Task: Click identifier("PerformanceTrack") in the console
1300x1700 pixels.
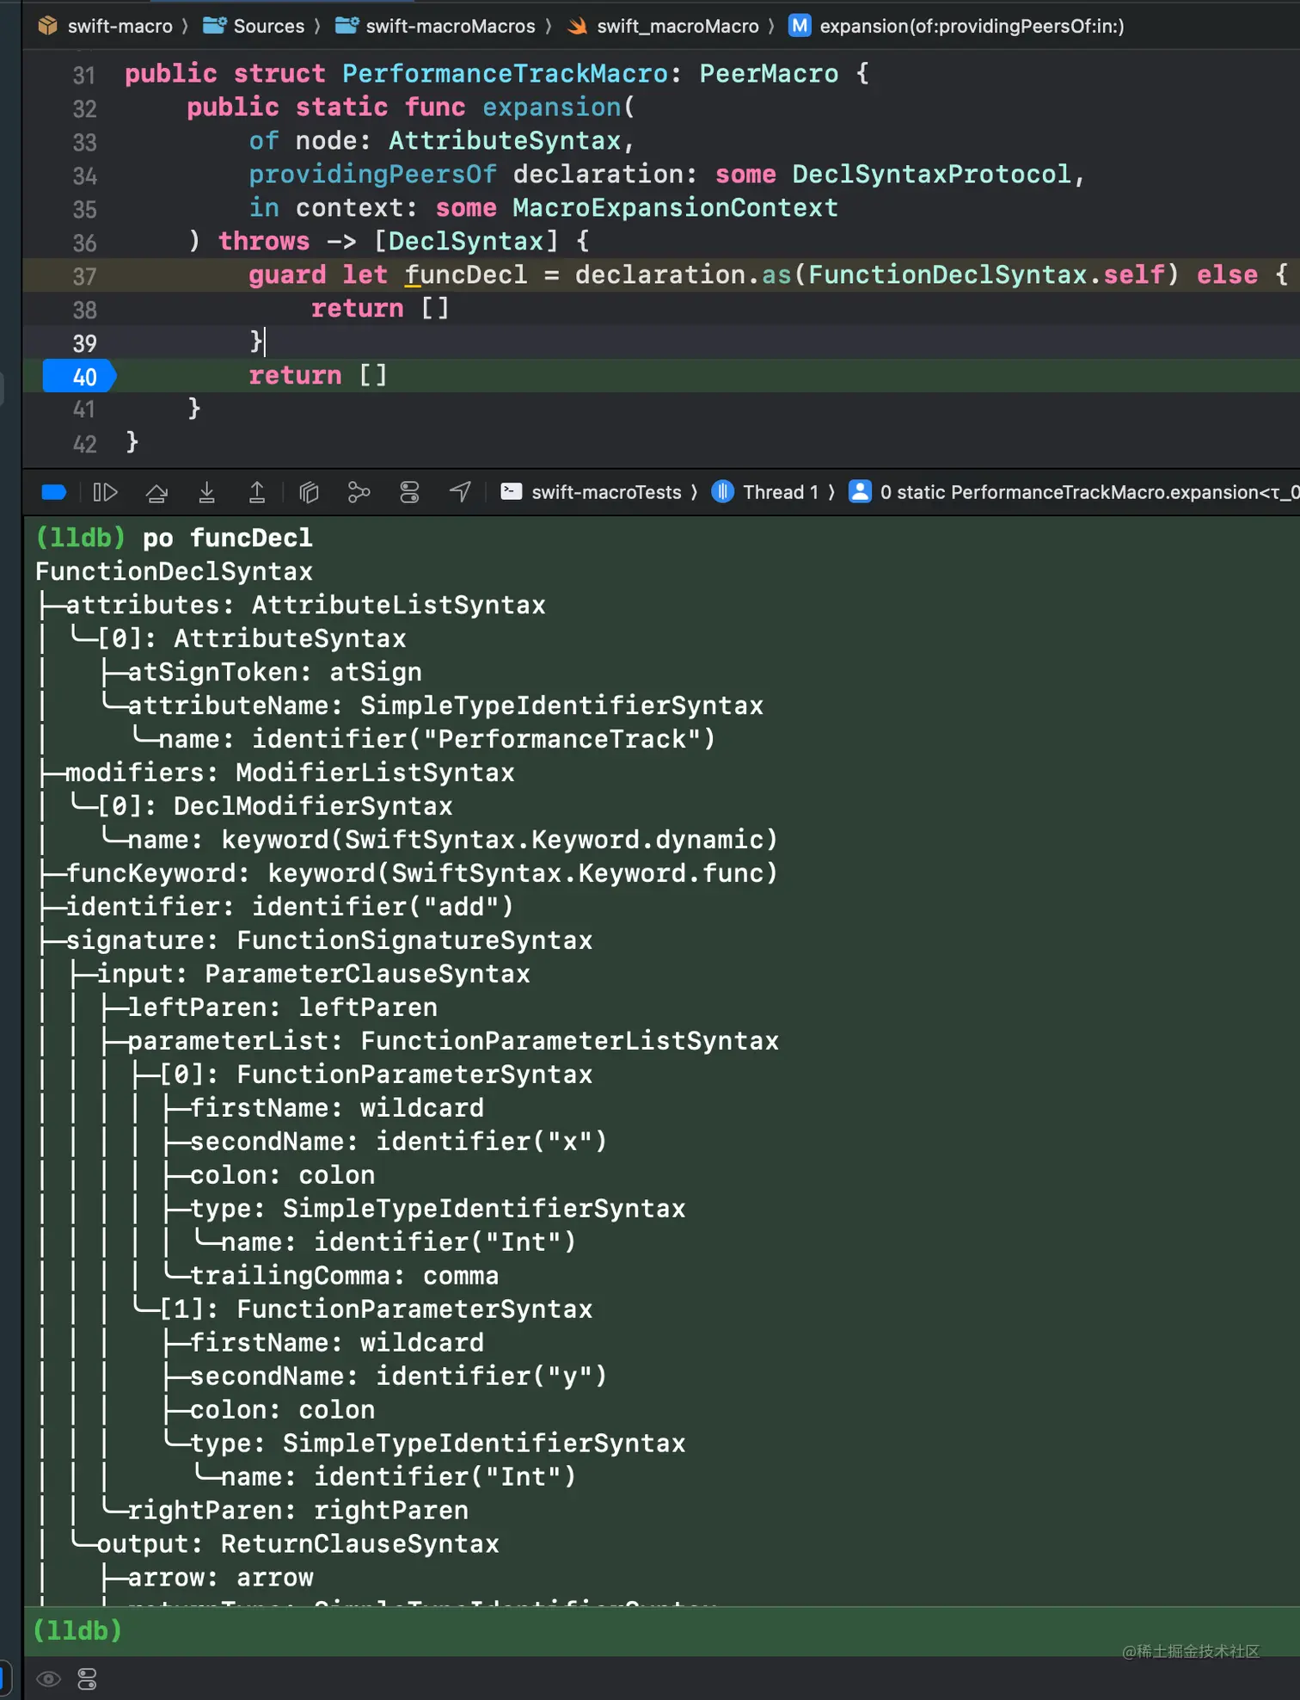Action: (x=483, y=740)
